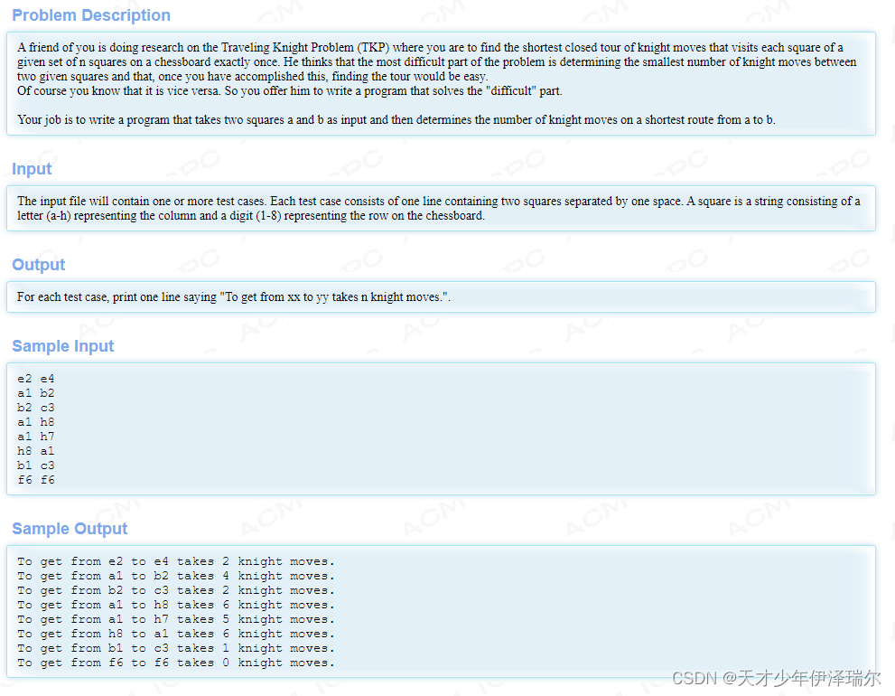This screenshot has width=895, height=696.
Task: Click sample input line 'h8 a1'
Action: 36,451
